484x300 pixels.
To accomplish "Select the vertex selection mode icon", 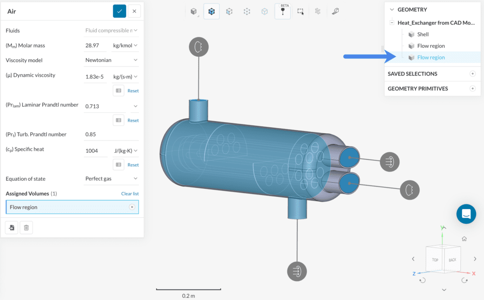I will 247,11.
